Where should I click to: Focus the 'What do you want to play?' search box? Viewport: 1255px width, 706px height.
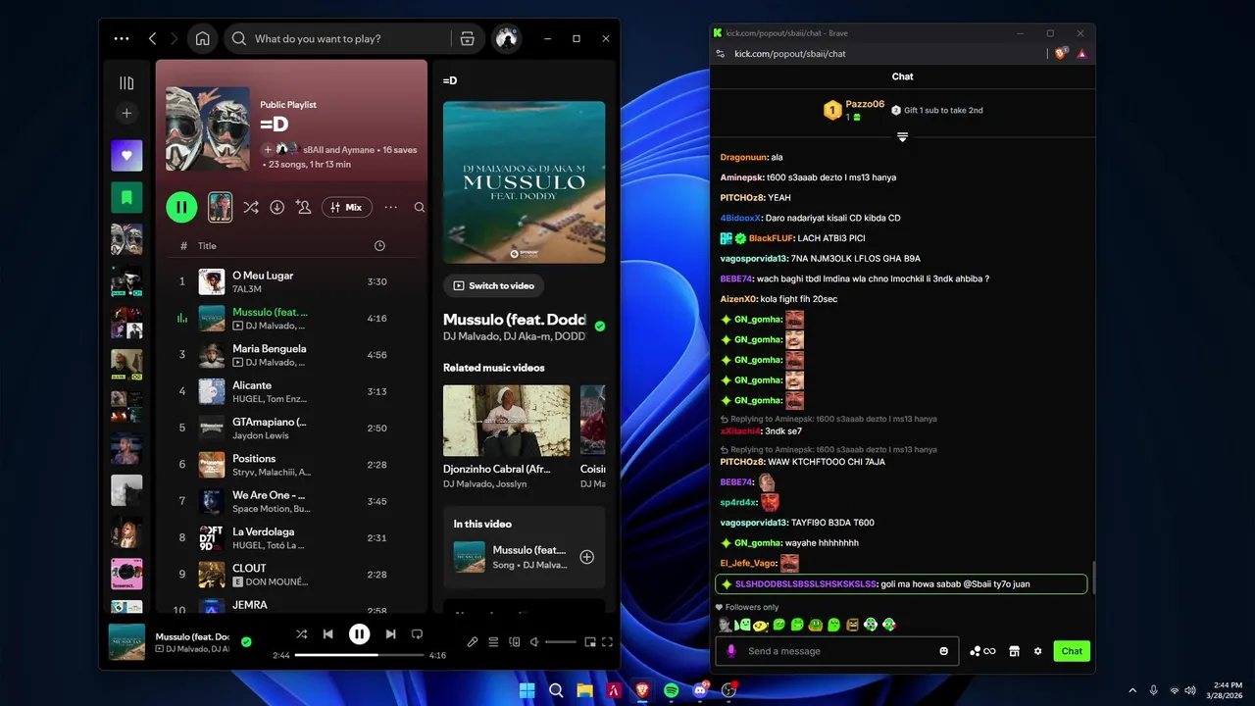(x=343, y=39)
